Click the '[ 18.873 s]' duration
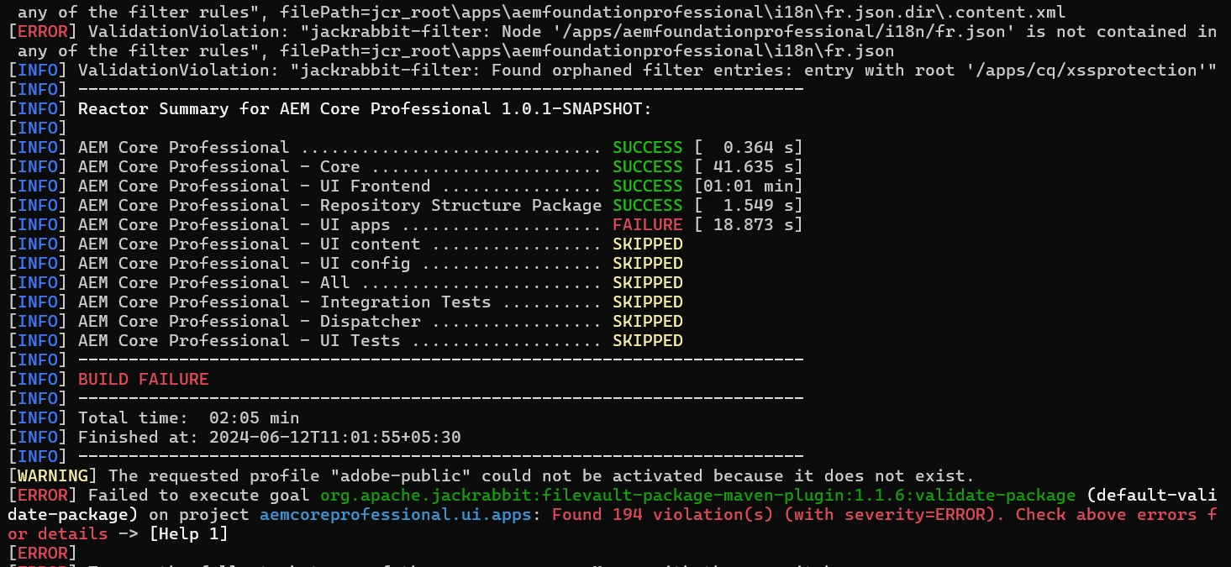This screenshot has height=567, width=1231. pos(748,225)
